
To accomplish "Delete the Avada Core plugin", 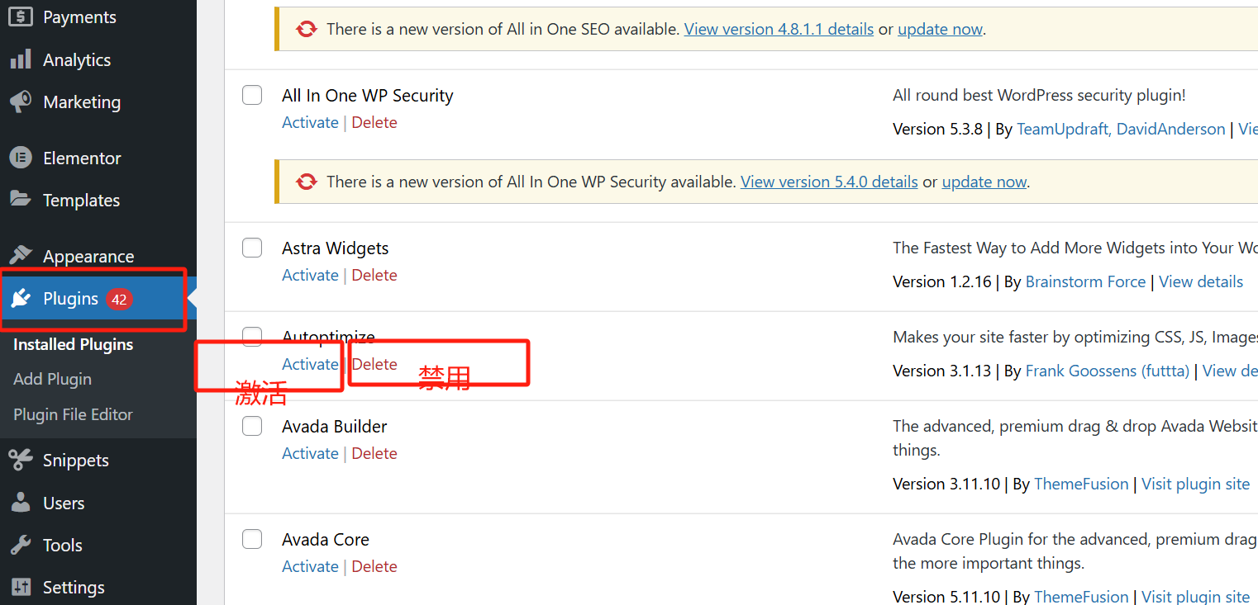I will click(374, 566).
